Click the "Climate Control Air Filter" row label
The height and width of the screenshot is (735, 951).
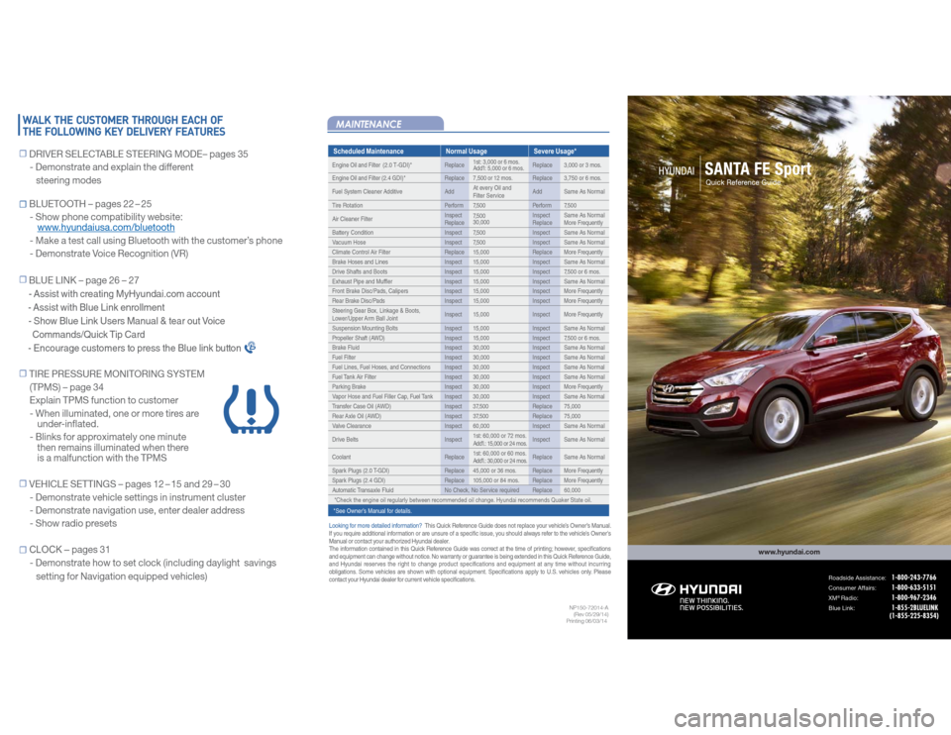tap(362, 253)
